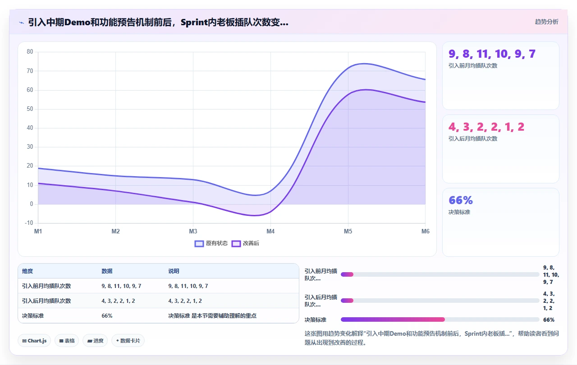Click the 引入前月均插队次数 table row label
This screenshot has height=365, width=577.
46,286
